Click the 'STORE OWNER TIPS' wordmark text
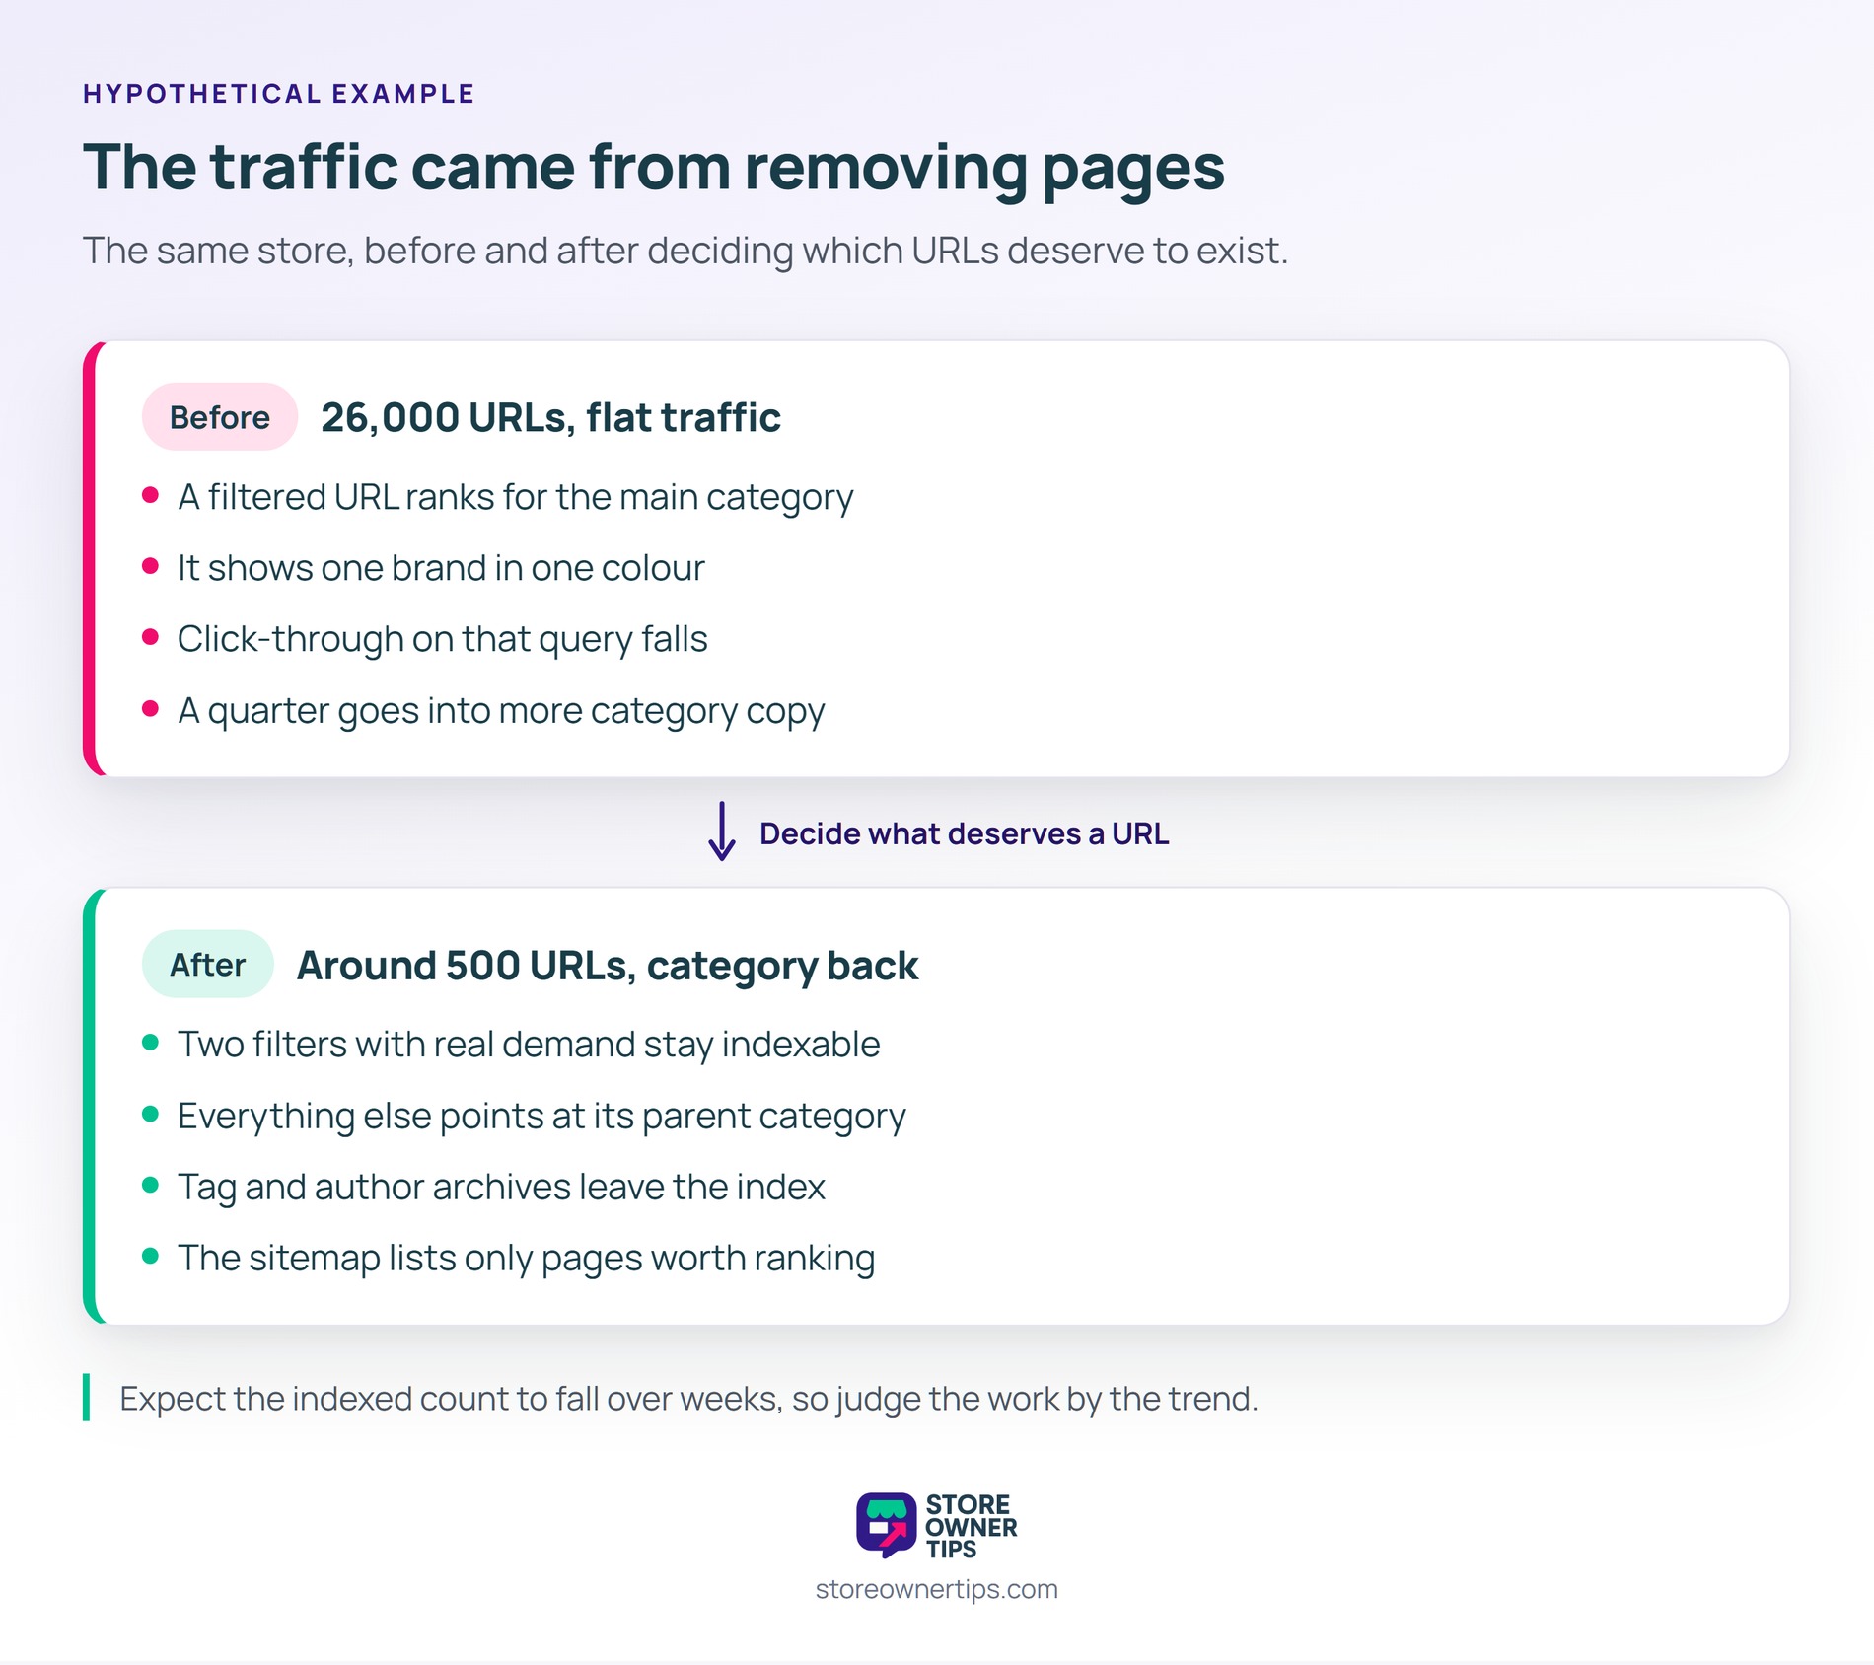The height and width of the screenshot is (1665, 1874). (971, 1526)
